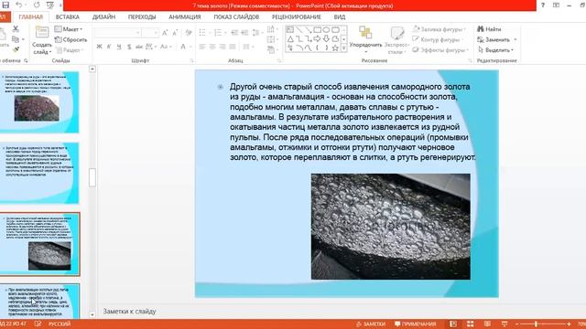Click the Cut scissors icon
Viewport: 586px width, 329px height.
click(x=16, y=29)
